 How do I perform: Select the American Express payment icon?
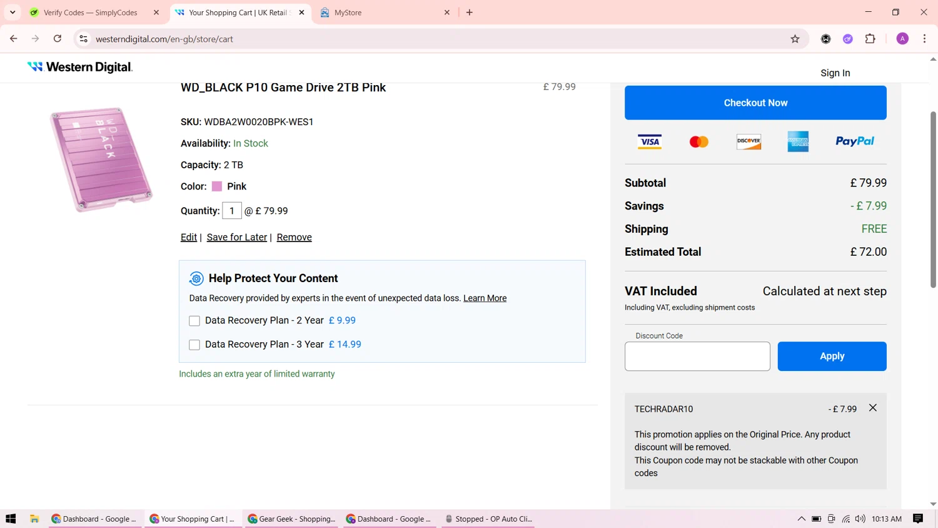tap(798, 141)
